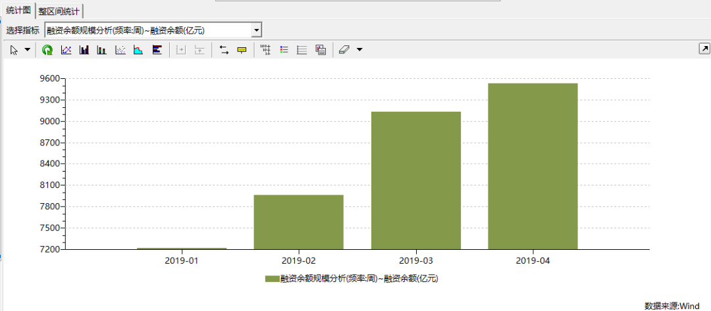Click the 选择指标 label
The image size is (711, 311).
point(22,30)
